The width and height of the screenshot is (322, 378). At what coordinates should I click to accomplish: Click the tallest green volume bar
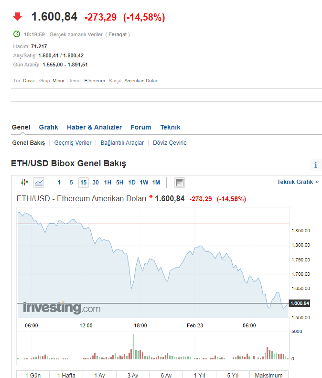[x=133, y=346]
